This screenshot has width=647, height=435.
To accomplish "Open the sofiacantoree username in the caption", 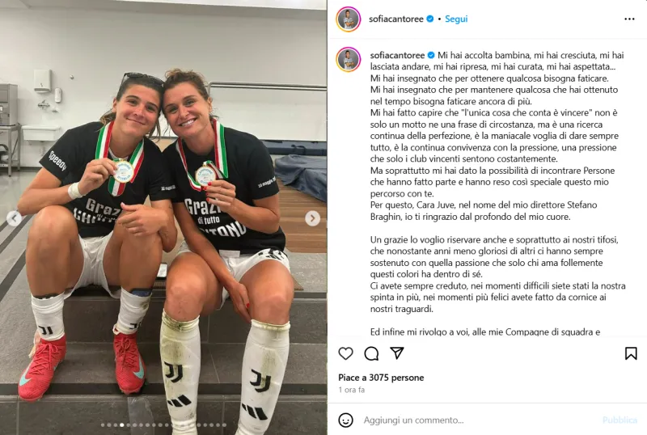I will pyautogui.click(x=397, y=55).
